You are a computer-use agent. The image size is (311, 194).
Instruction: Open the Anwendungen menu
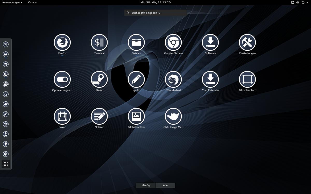coord(12,2)
